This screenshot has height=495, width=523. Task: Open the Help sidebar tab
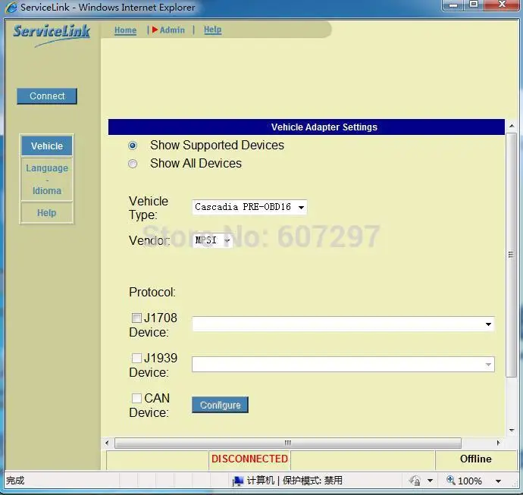(47, 213)
